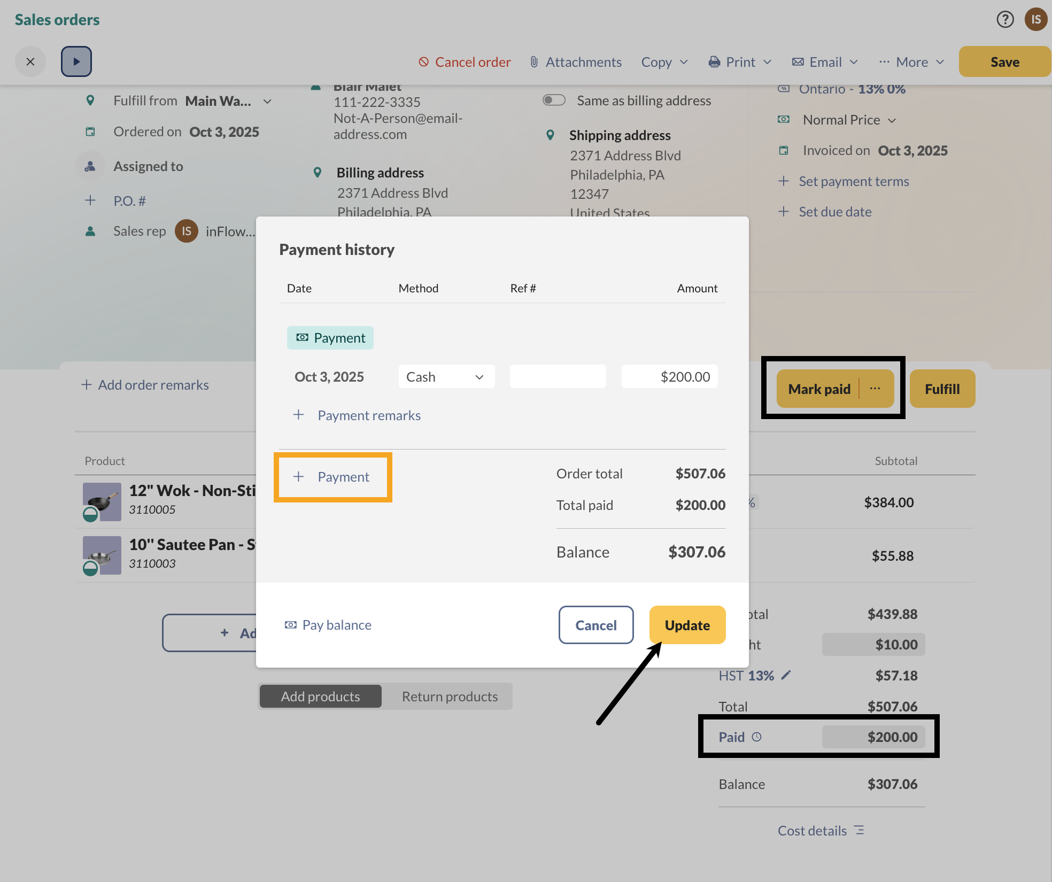The width and height of the screenshot is (1052, 882).
Task: Expand the Normal Price pricing dropdown
Action: click(892, 120)
